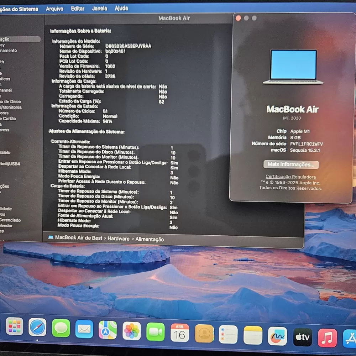Launch the Music app from the Dock
This screenshot has width=356, height=356.
point(327,338)
